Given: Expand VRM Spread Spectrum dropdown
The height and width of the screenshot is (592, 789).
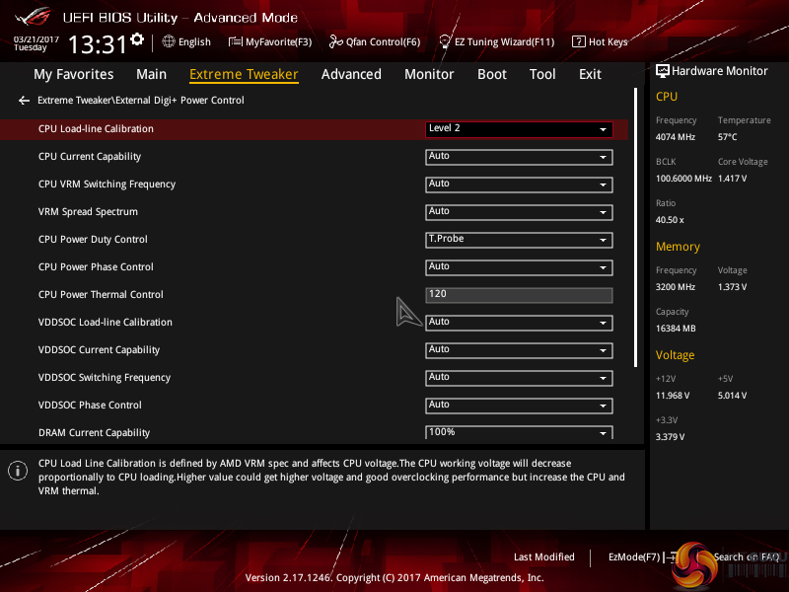Looking at the screenshot, I should click(519, 212).
